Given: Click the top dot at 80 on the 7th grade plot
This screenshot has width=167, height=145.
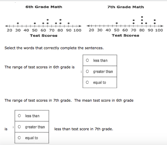Looking at the screenshot, I should pyautogui.click(x=142, y=17).
